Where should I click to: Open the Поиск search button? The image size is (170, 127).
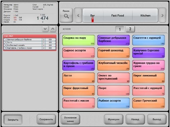(66, 15)
